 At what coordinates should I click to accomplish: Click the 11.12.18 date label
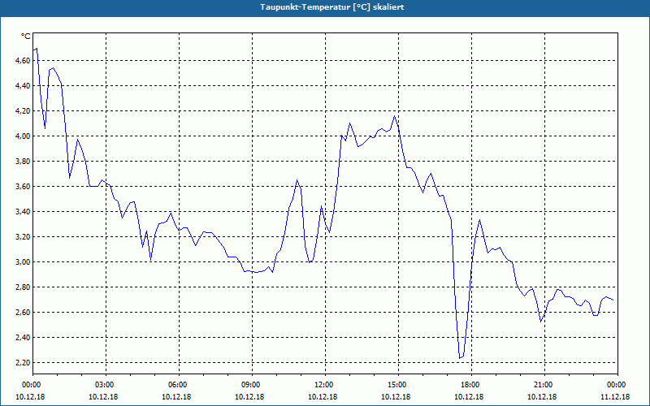coord(615,397)
